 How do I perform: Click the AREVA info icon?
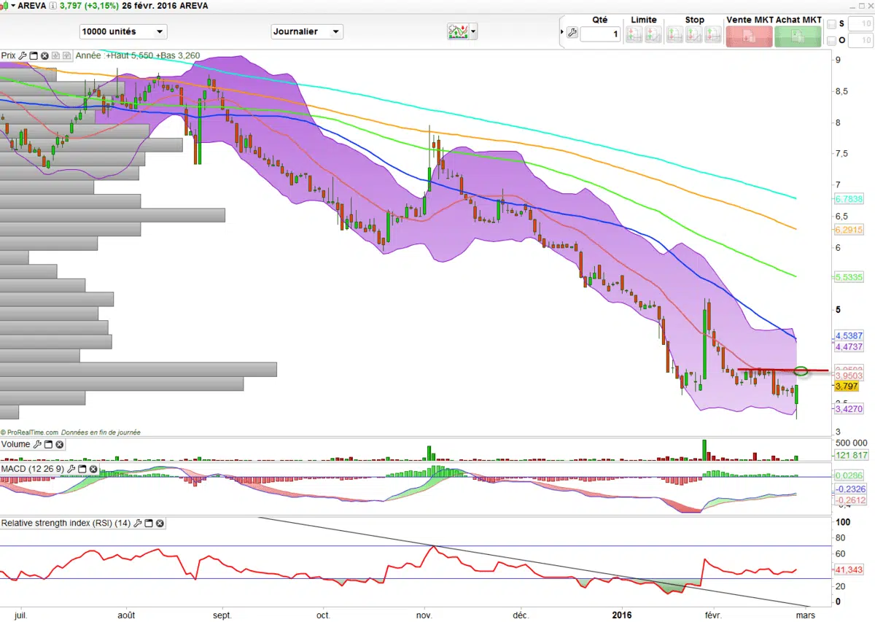(x=53, y=6)
